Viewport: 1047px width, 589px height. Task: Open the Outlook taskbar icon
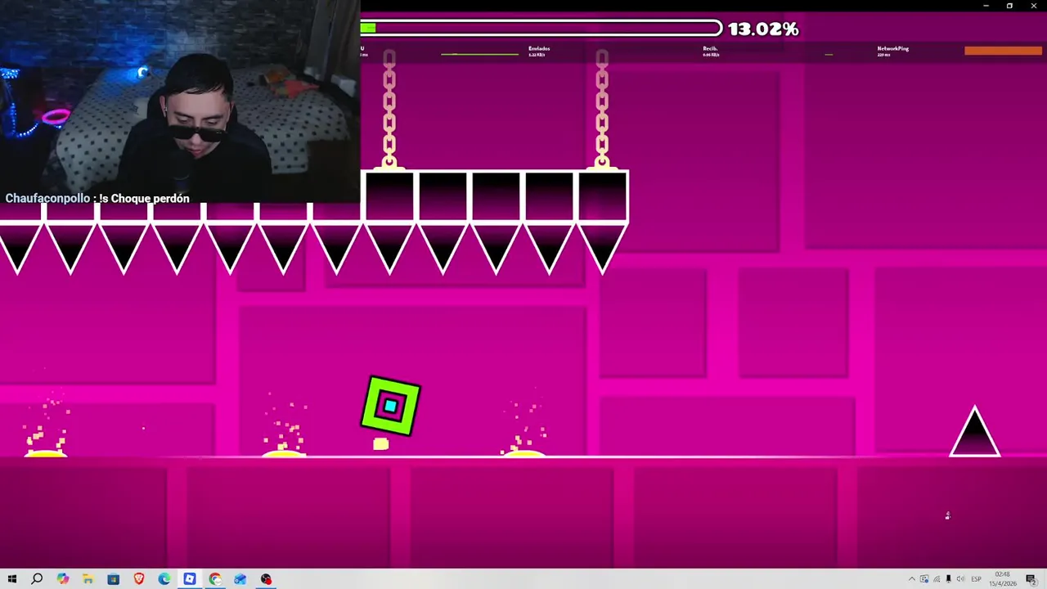pos(240,579)
